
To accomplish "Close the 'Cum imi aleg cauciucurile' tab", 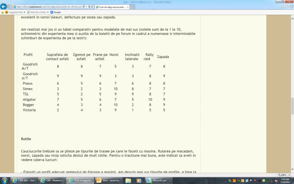I will pyautogui.click(x=128, y=7).
